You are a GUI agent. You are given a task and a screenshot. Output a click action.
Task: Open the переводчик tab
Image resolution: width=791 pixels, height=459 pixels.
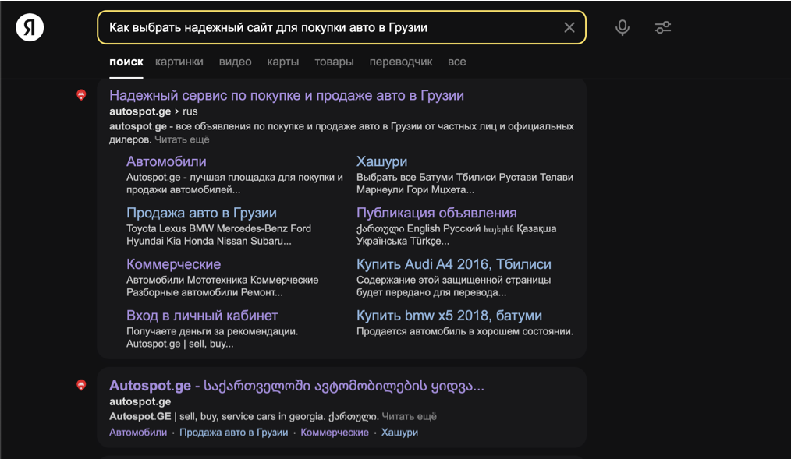pos(400,62)
